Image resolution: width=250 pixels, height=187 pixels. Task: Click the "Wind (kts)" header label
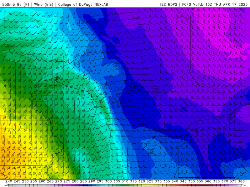pos(43,4)
